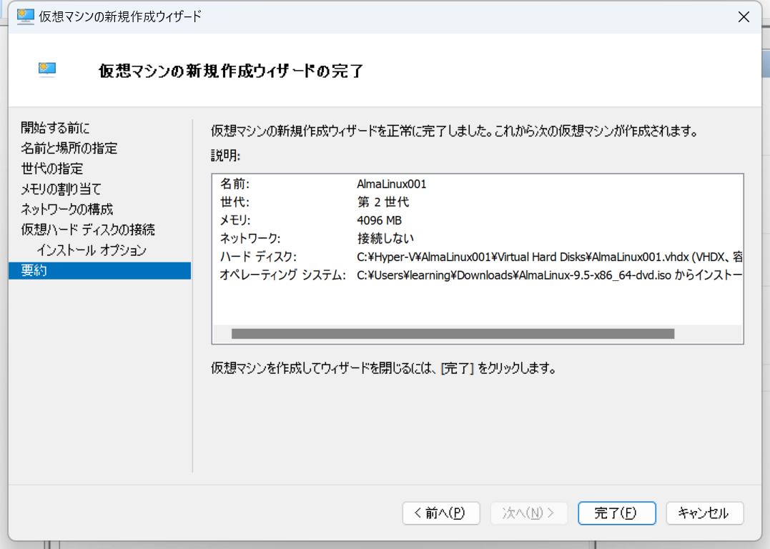This screenshot has width=770, height=549.
Task: Click the disabled 次へ(N) button
Action: tap(528, 513)
